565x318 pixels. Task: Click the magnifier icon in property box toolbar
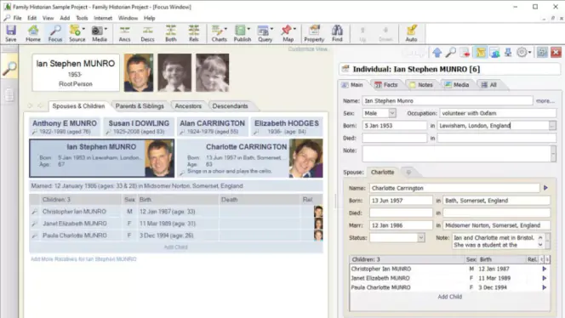pos(450,53)
